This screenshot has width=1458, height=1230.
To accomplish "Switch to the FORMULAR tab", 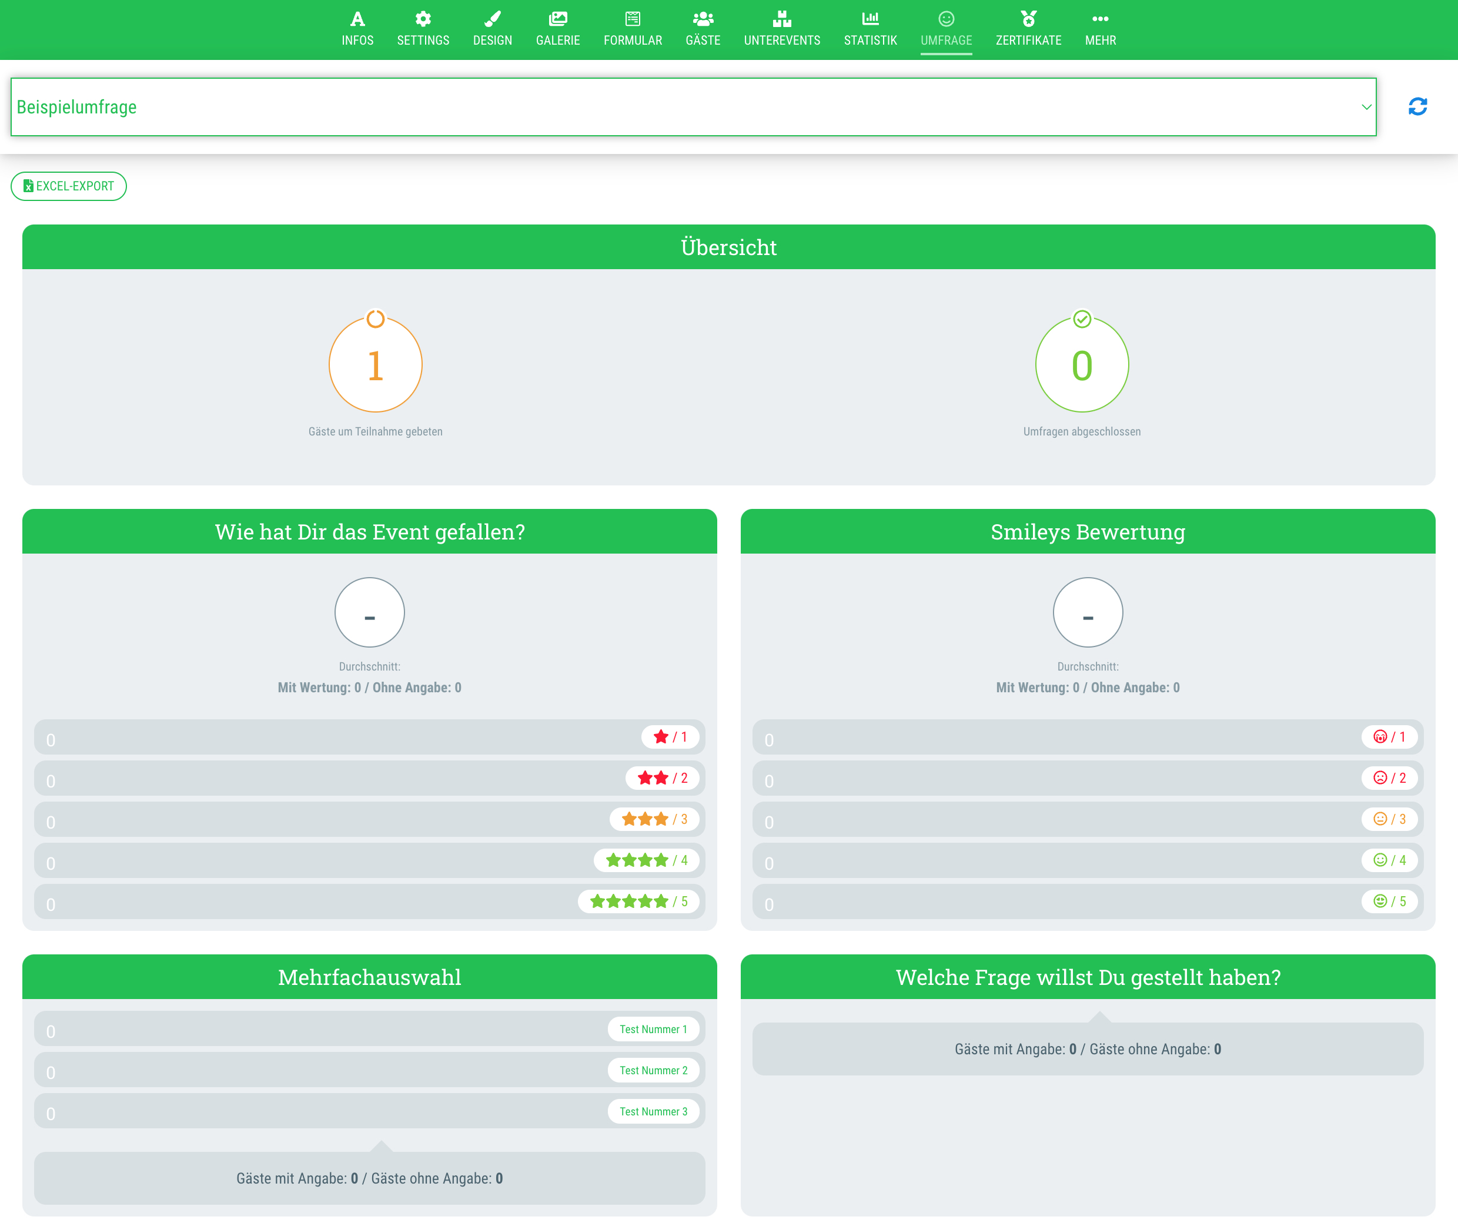I will coord(633,29).
